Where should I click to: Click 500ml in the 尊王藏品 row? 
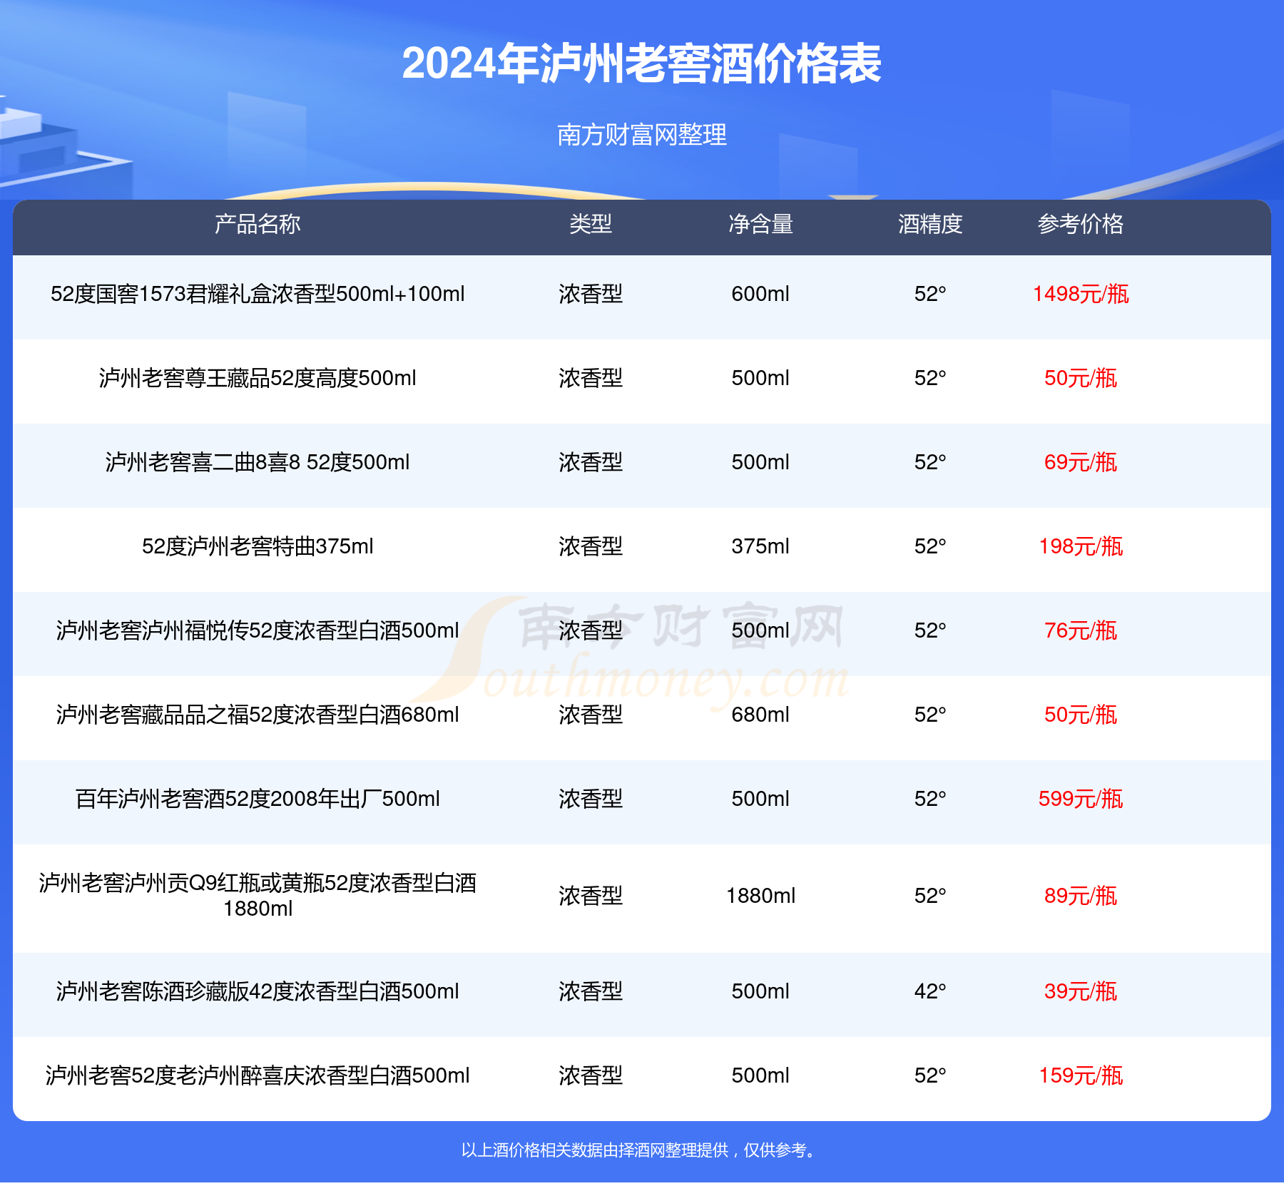pyautogui.click(x=760, y=378)
